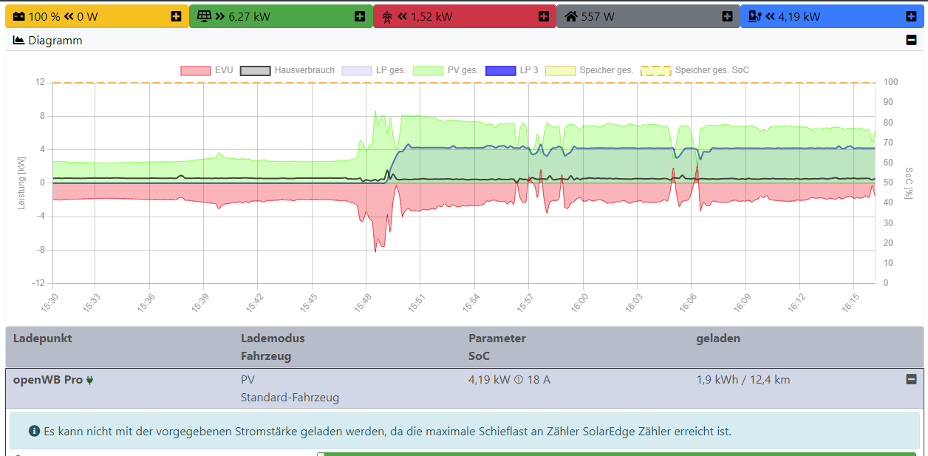Toggle Speicher ges. series in chart legend
Viewport: 928px width, 456px height.
[590, 70]
